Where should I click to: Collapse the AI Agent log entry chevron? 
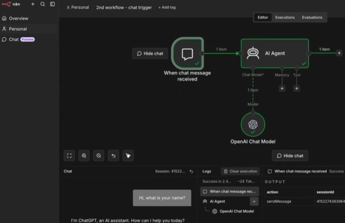254,201
